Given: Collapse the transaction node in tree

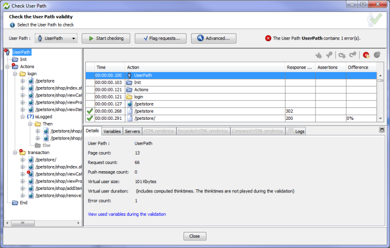Looking at the screenshot, I should click(15, 153).
